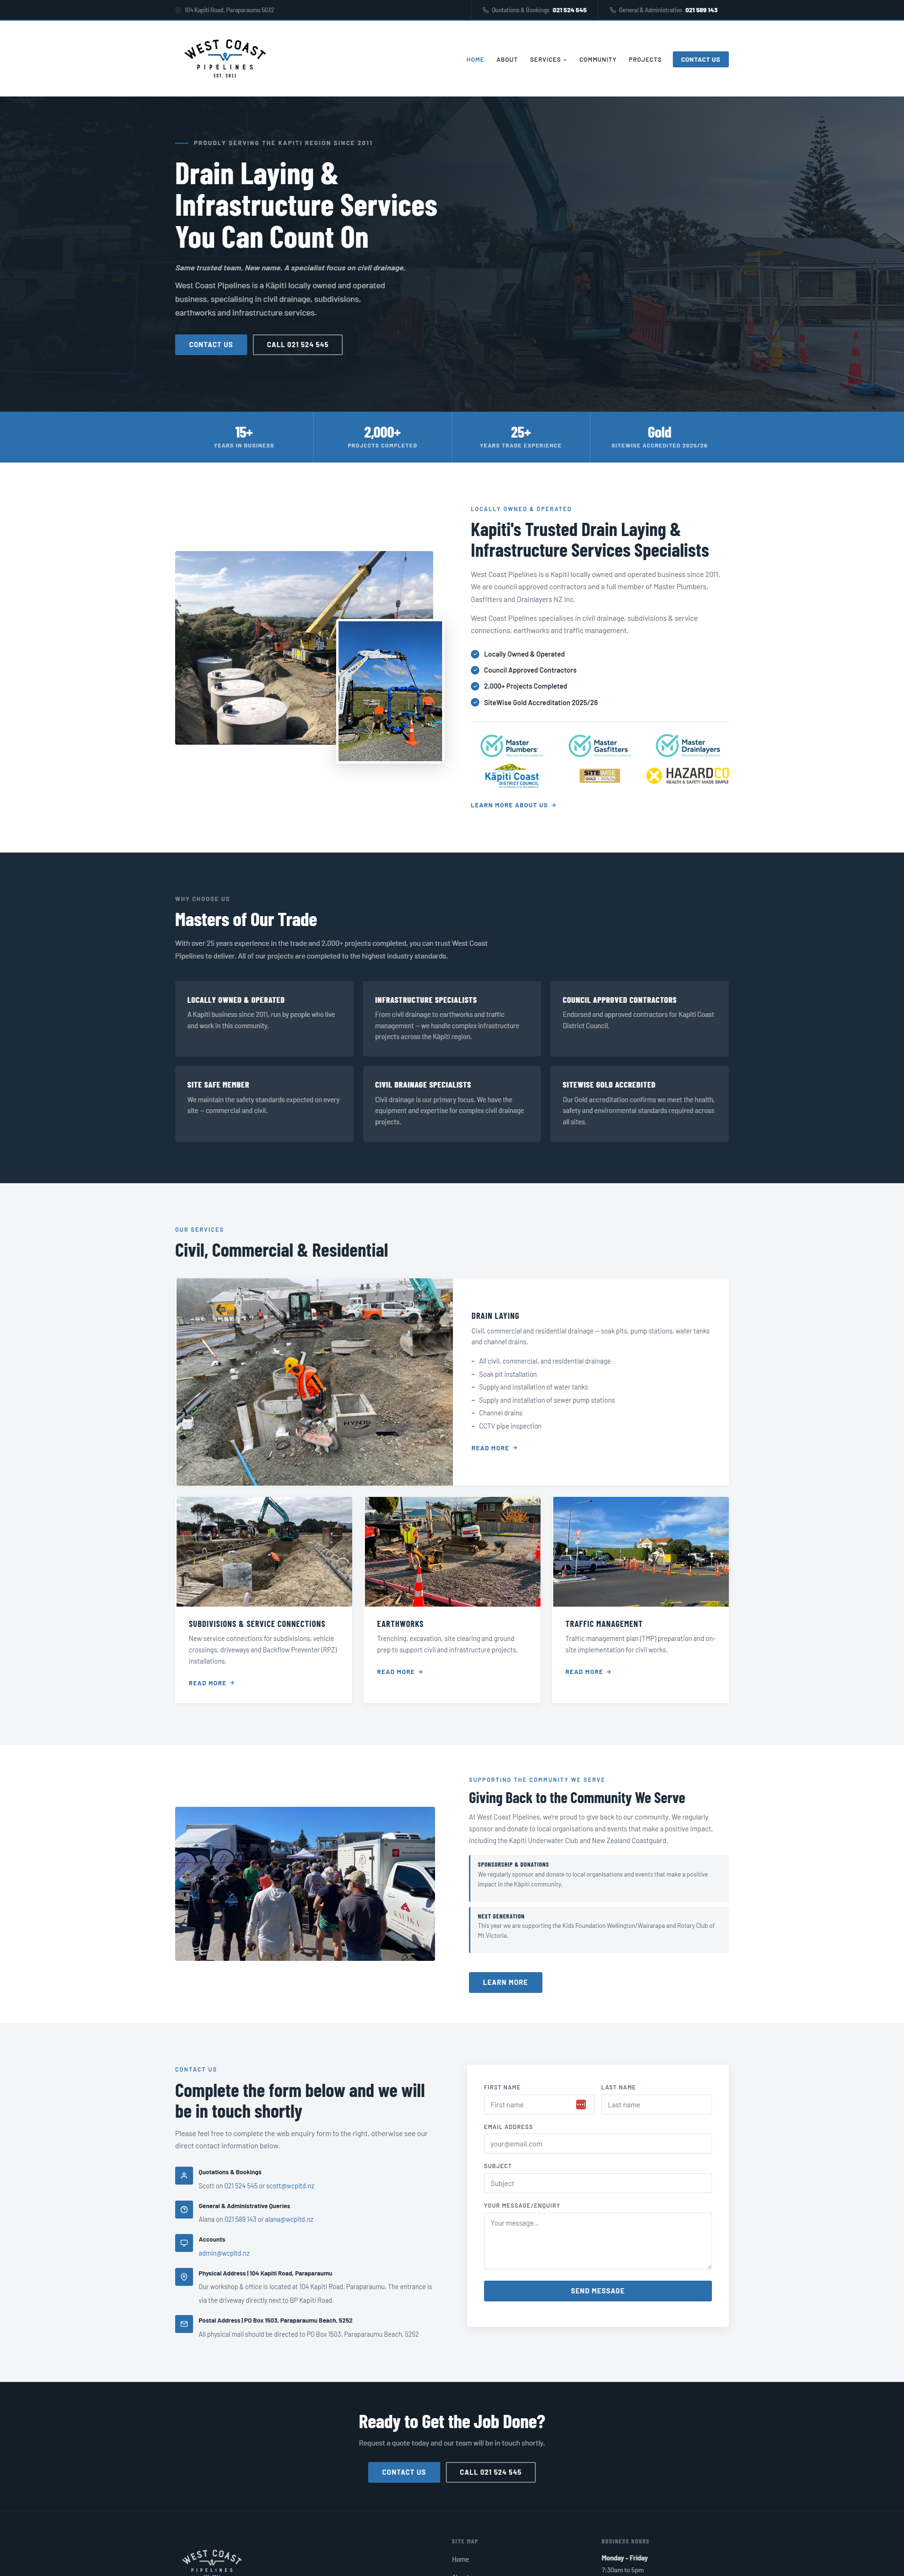The height and width of the screenshot is (2576, 904).
Task: Click Read More under Traffic Management
Action: coord(588,1672)
